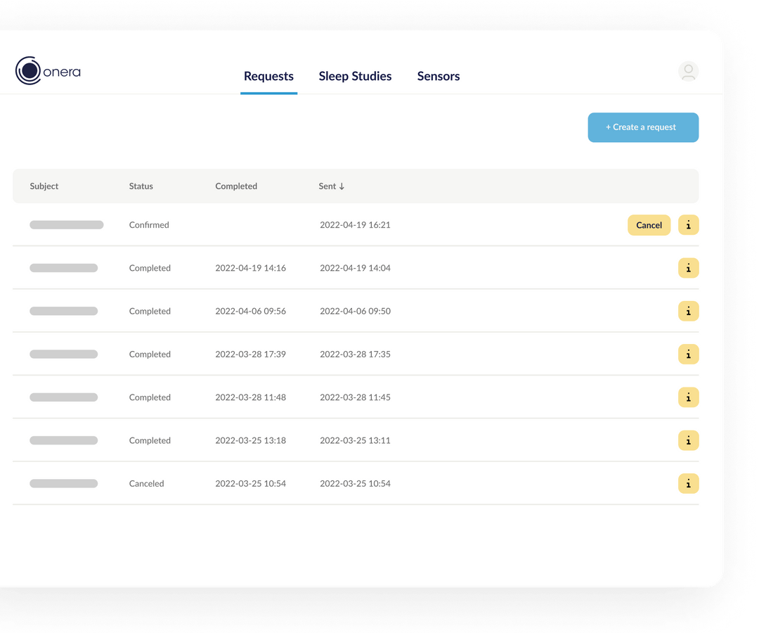Click the info icon on the 2022-04-19 14:04 request

point(688,268)
